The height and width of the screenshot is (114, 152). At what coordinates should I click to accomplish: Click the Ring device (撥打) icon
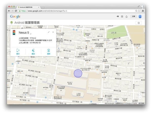[18, 51]
